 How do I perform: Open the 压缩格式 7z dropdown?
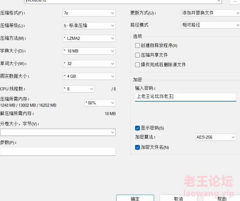pos(89,13)
